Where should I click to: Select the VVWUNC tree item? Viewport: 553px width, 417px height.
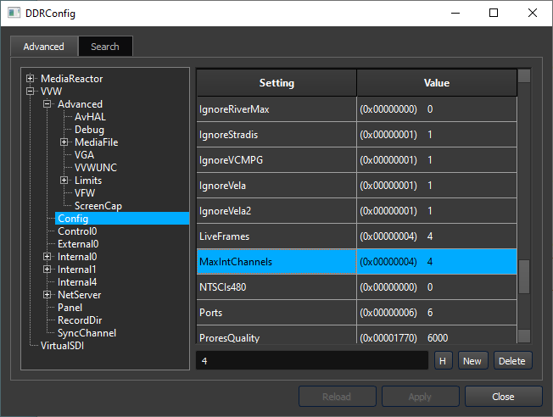(x=96, y=168)
